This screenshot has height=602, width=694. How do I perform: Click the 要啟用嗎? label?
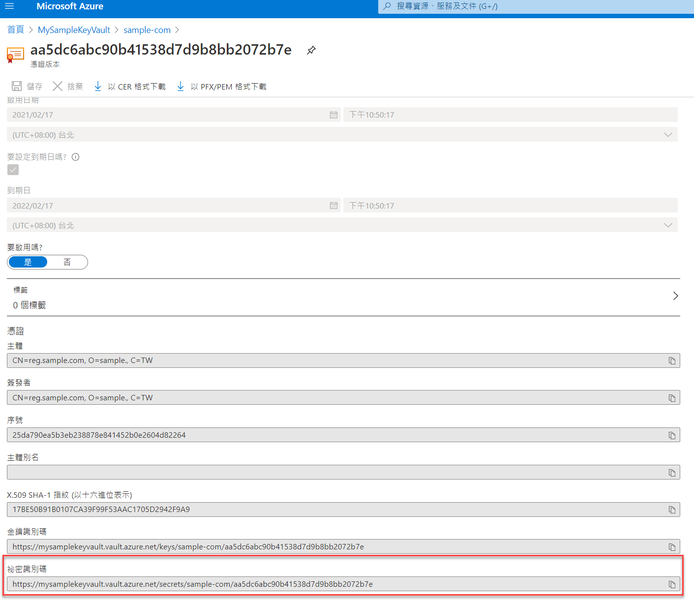click(25, 247)
